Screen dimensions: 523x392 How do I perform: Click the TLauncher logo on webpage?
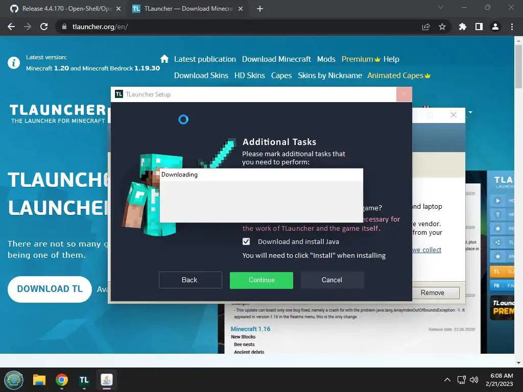(58, 114)
